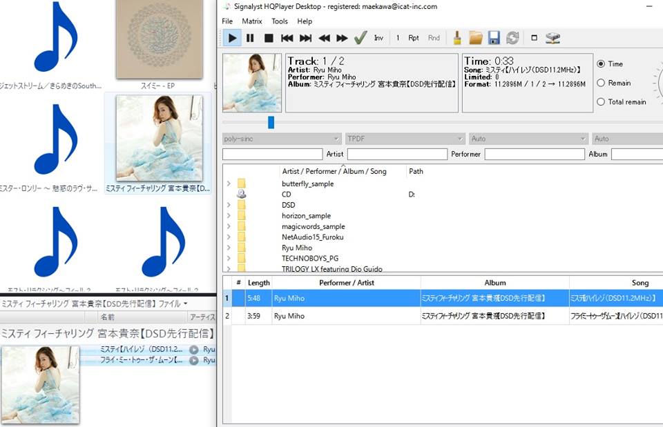Click the Artist / Performer / Album / Song header
The height and width of the screenshot is (427, 663).
[x=334, y=171]
